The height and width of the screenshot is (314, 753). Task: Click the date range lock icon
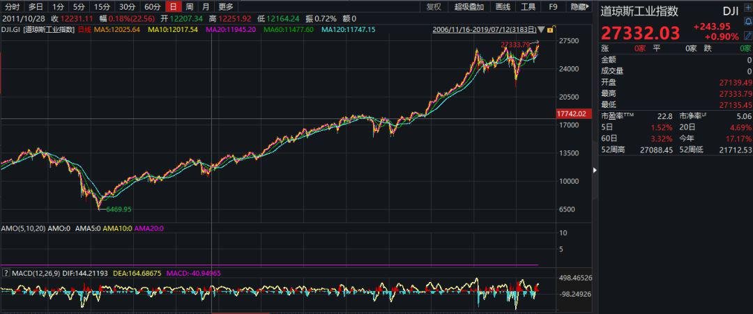pyautogui.click(x=550, y=30)
